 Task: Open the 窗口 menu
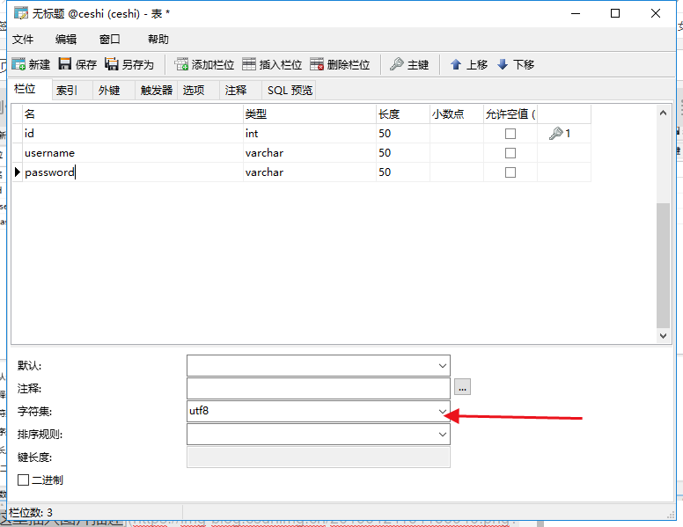(110, 40)
